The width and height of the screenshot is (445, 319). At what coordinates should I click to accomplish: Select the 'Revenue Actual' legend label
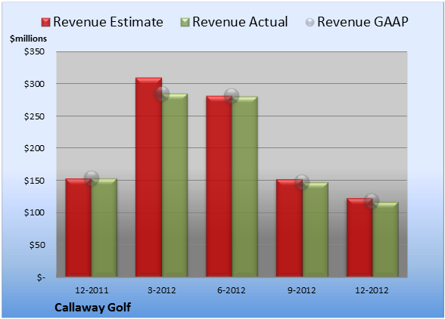pyautogui.click(x=240, y=22)
